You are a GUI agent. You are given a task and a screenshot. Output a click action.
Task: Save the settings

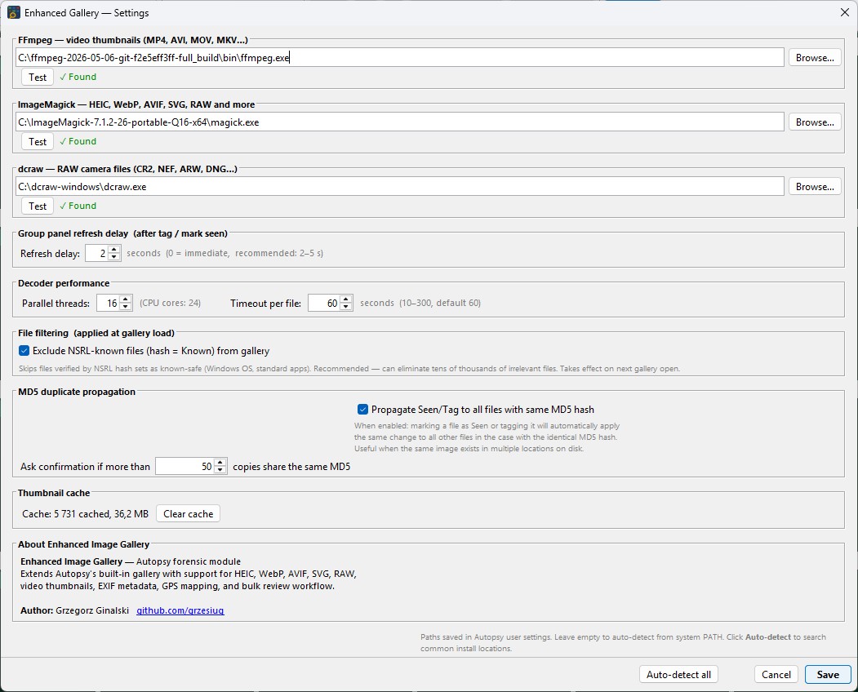coord(827,675)
